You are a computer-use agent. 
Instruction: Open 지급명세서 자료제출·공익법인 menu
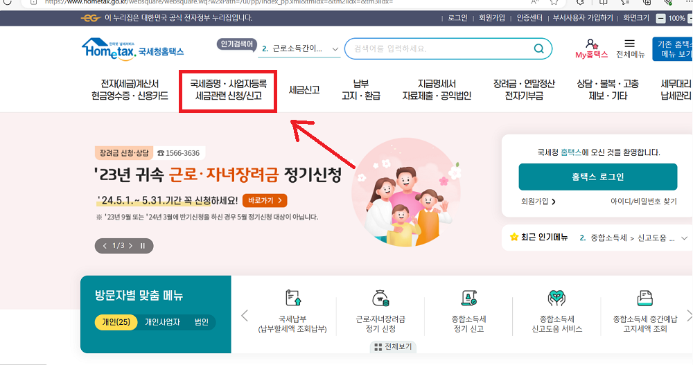[x=437, y=90]
